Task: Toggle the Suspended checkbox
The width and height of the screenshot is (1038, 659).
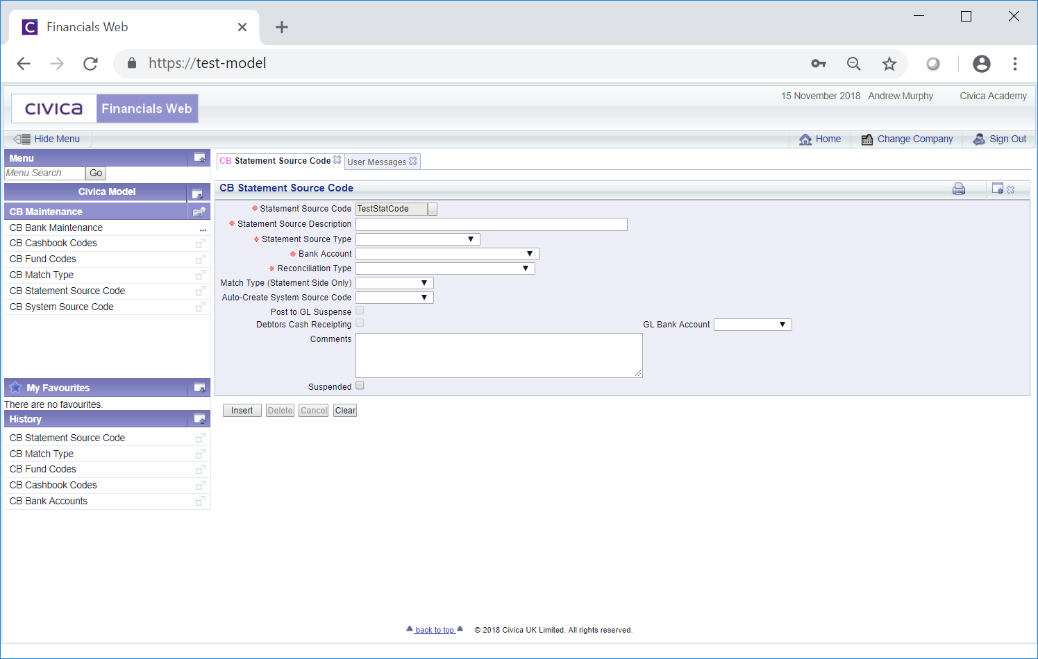Action: tap(360, 386)
